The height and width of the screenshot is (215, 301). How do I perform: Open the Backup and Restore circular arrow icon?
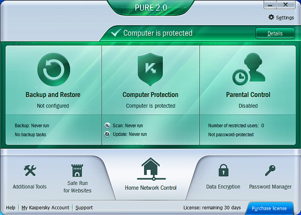pos(54,69)
